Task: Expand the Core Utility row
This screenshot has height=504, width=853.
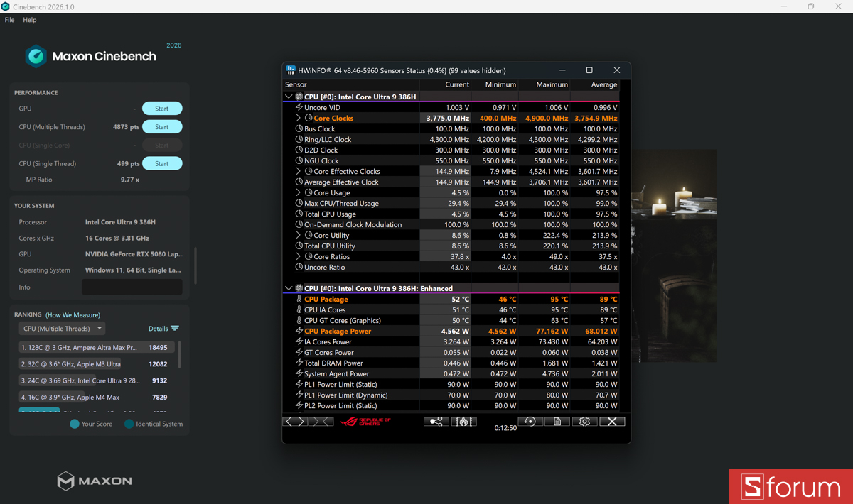Action: coord(299,235)
